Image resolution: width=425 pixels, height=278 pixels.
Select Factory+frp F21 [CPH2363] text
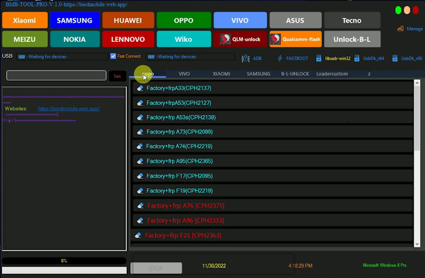click(183, 235)
